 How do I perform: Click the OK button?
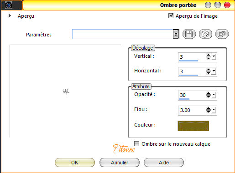[75, 163]
